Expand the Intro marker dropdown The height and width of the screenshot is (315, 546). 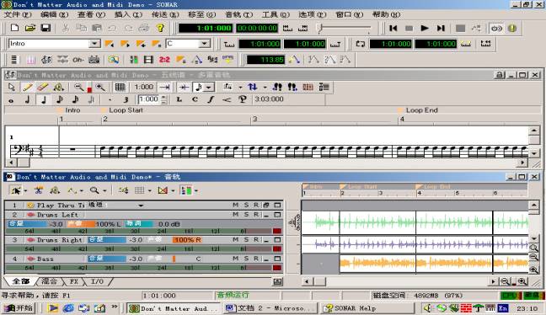[x=94, y=44]
